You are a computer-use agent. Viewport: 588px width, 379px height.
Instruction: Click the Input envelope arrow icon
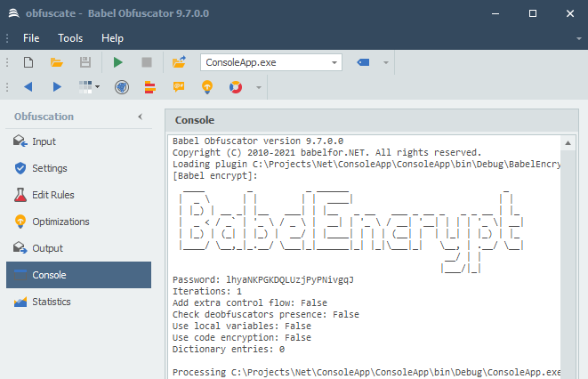pos(20,141)
